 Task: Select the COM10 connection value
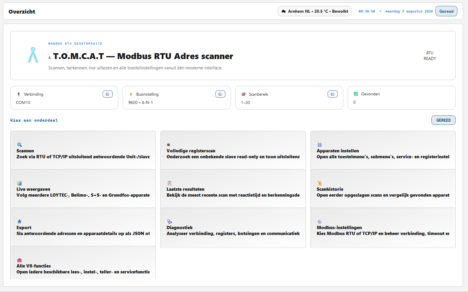point(23,102)
